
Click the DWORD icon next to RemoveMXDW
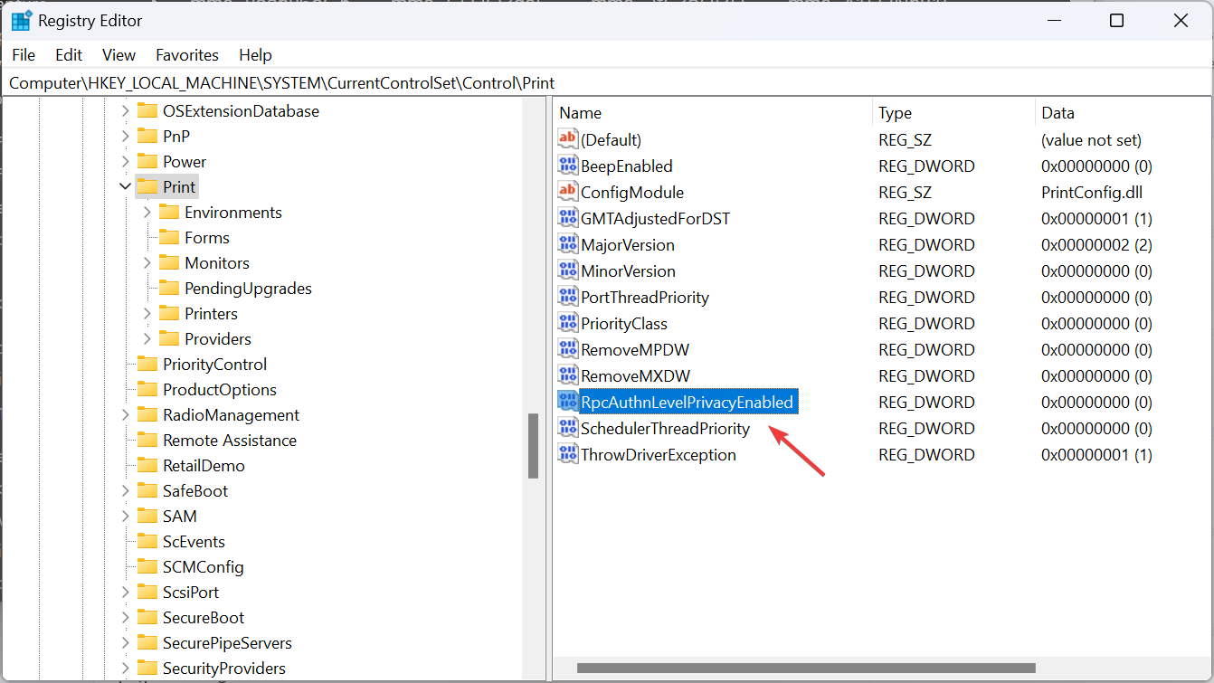[x=567, y=375]
